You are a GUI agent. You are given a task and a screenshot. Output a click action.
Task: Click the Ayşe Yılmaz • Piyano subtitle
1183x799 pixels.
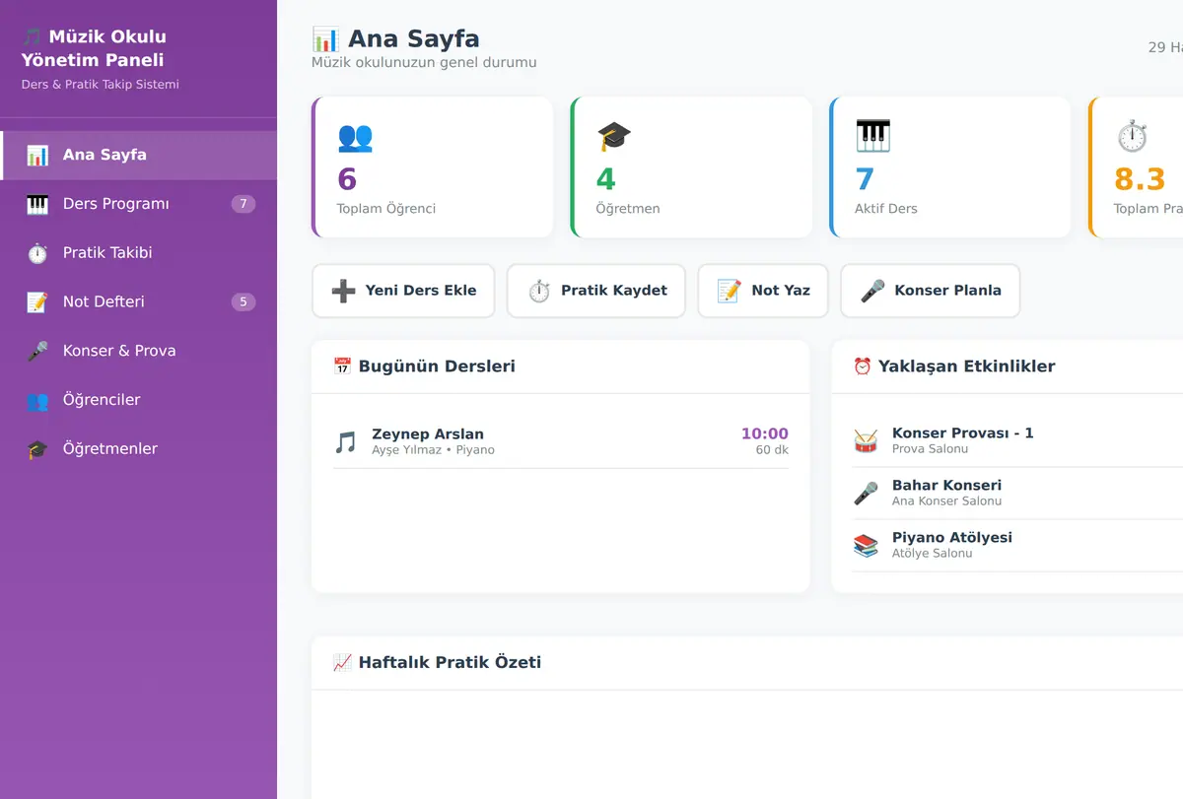433,450
